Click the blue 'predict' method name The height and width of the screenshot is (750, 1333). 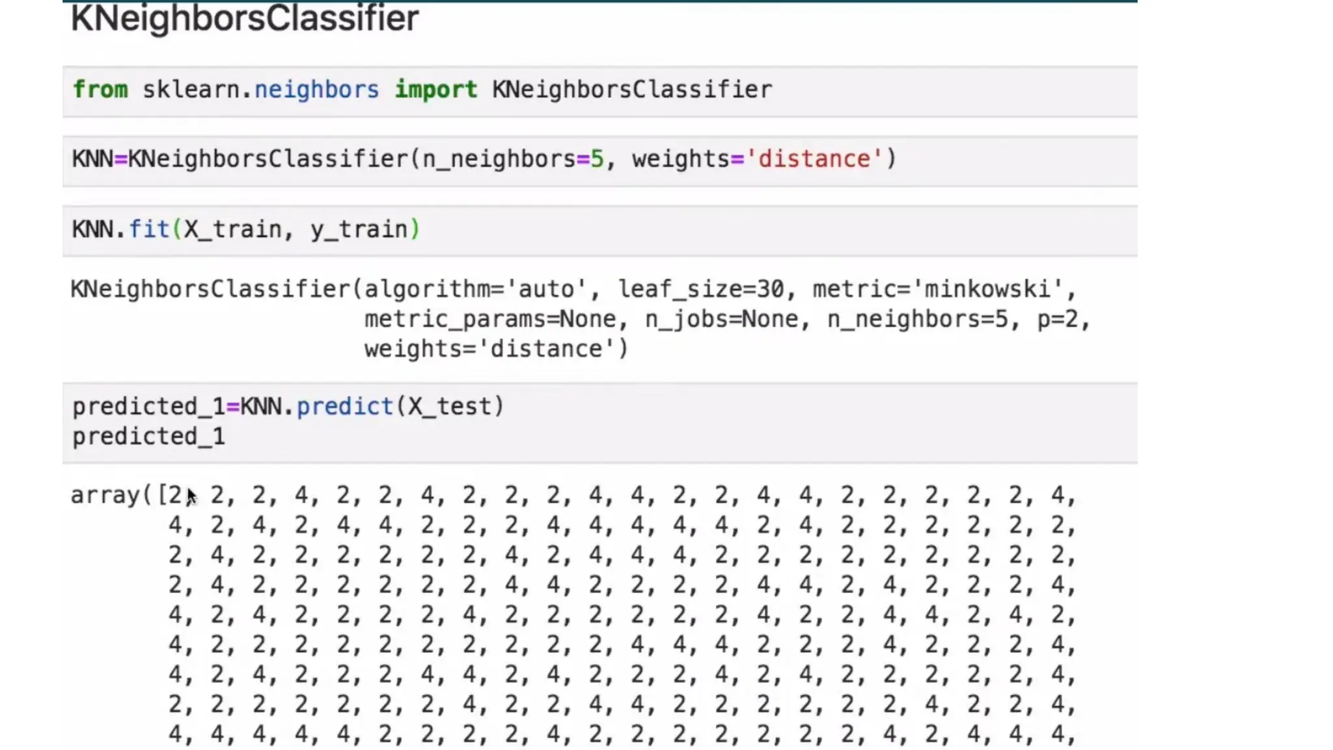(x=345, y=406)
